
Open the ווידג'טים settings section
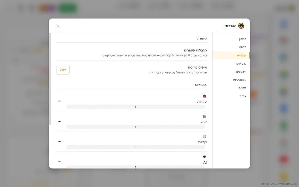[x=231, y=72]
